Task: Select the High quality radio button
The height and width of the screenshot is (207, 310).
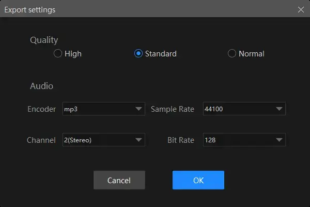Action: click(58, 54)
